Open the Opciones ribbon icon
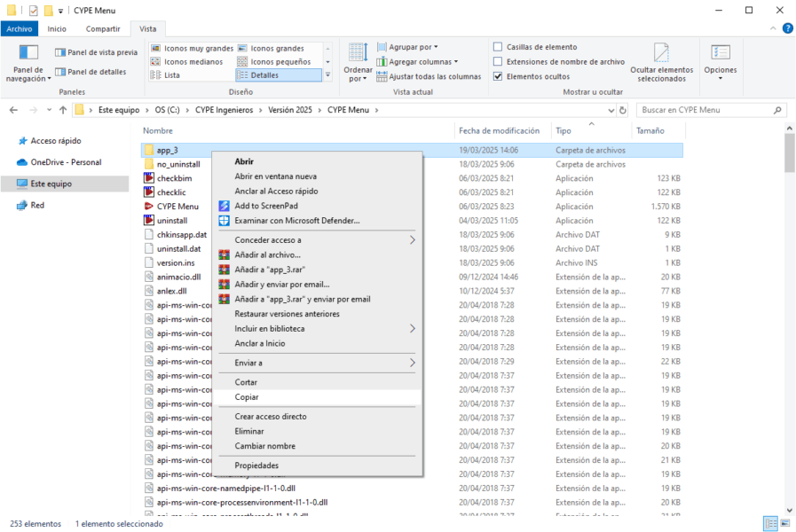 coord(720,53)
